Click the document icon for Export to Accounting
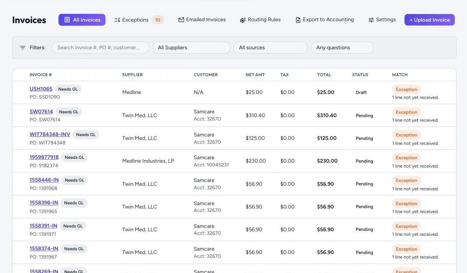 (x=298, y=20)
